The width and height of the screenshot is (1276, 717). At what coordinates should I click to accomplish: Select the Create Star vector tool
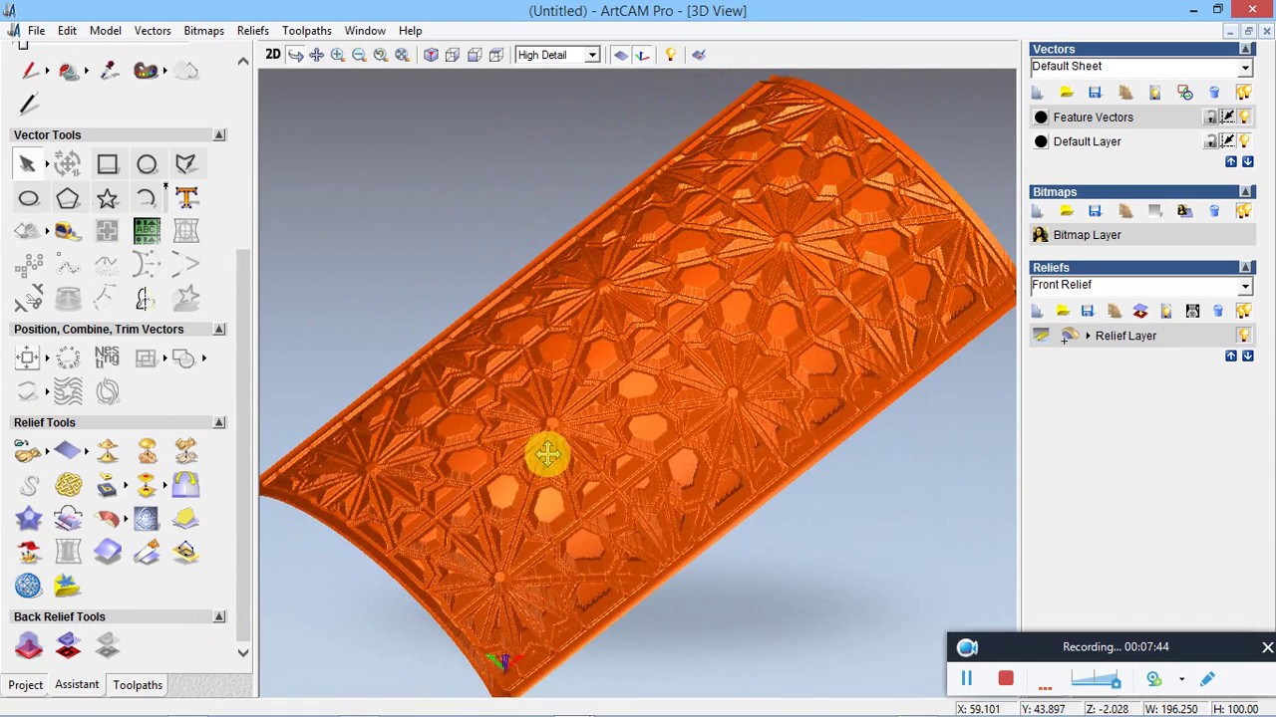[108, 198]
